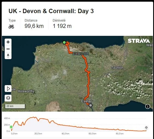Image resolution: width=154 pixels, height=139 pixels.
Task: Click the bicycle ride type icon
Action: point(11,27)
